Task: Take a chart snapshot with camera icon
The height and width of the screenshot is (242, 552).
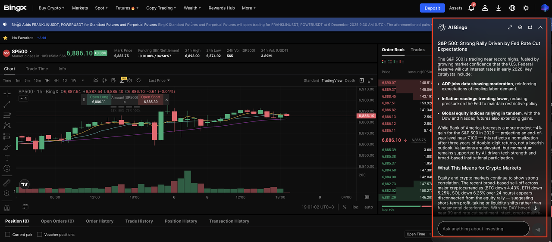Action: point(129,81)
